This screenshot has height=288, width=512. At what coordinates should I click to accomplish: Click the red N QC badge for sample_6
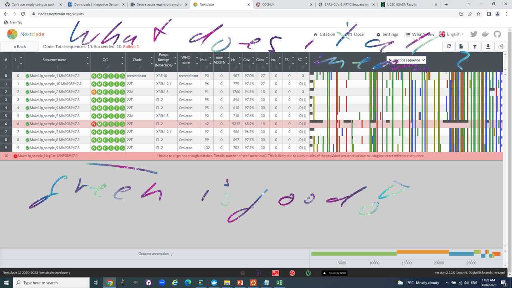tap(94, 124)
